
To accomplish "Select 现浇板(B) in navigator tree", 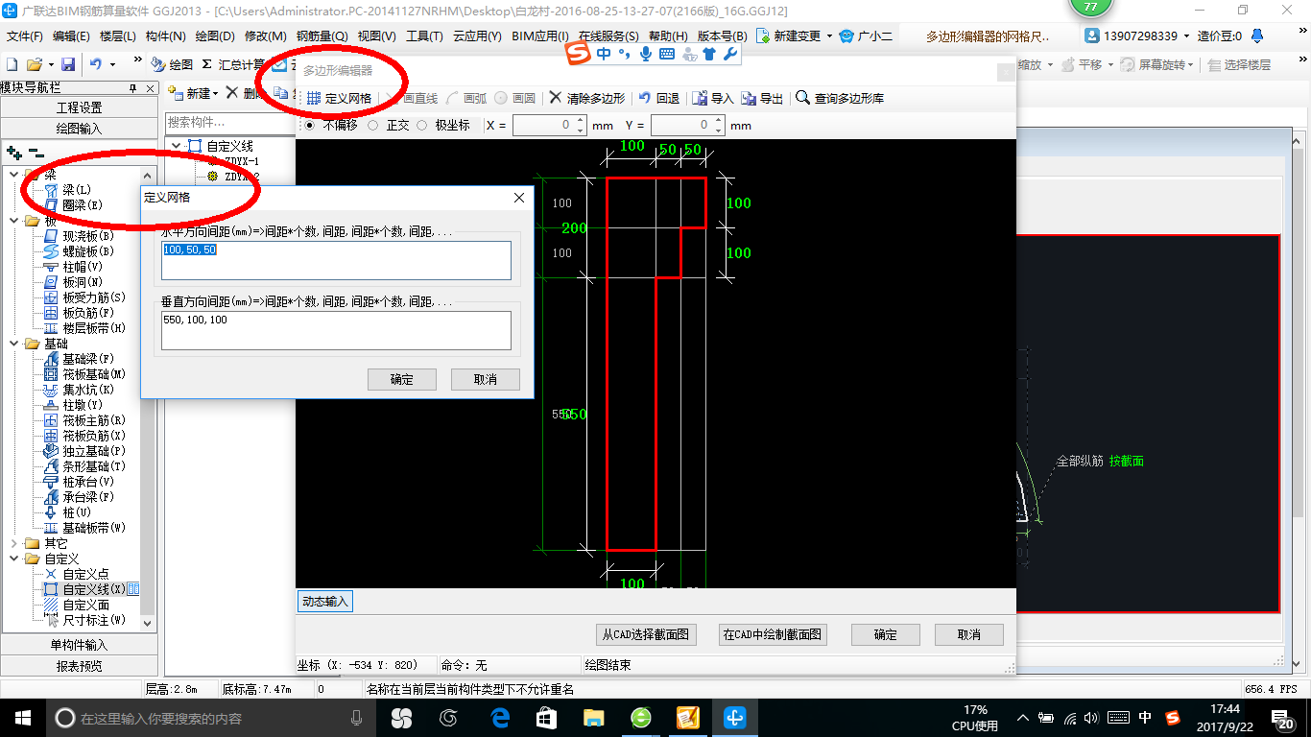I will coord(88,236).
